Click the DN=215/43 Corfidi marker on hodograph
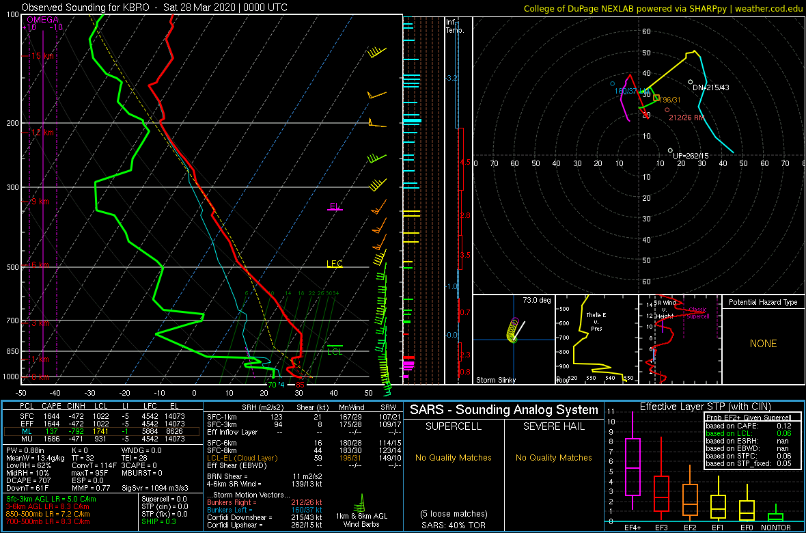This screenshot has width=806, height=533. coord(691,82)
